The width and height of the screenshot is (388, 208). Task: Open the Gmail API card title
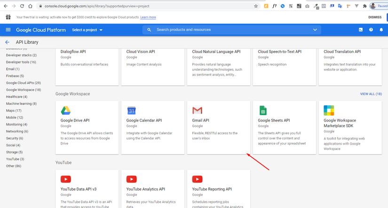click(200, 120)
